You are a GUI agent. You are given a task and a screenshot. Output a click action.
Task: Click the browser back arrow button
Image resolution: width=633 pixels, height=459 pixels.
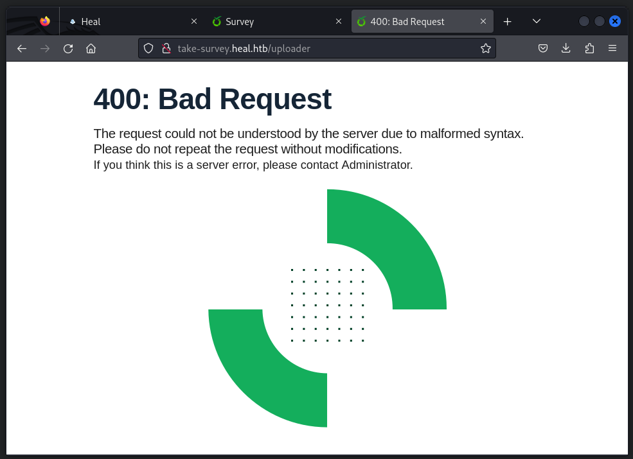point(22,48)
